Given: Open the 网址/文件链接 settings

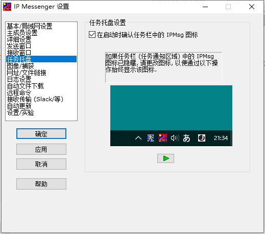Looking at the screenshot, I should (x=41, y=73).
